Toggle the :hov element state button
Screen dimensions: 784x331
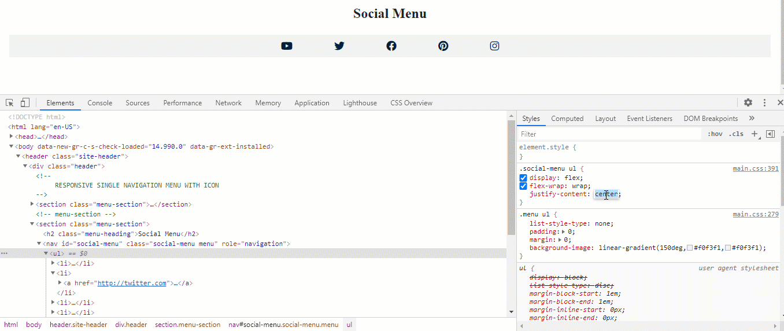715,134
